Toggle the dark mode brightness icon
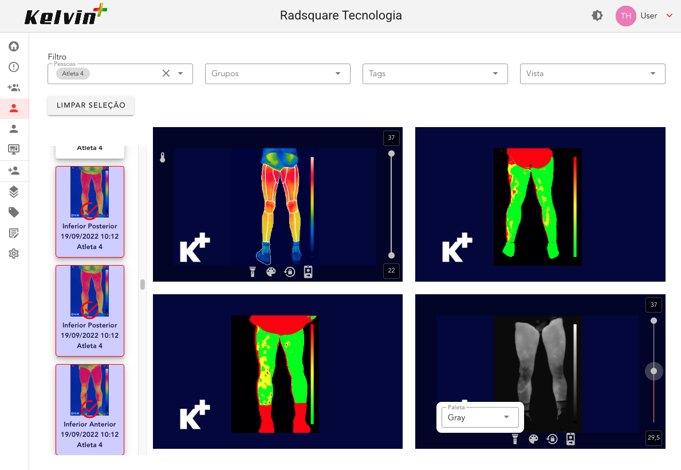681x470 pixels. pyautogui.click(x=597, y=16)
